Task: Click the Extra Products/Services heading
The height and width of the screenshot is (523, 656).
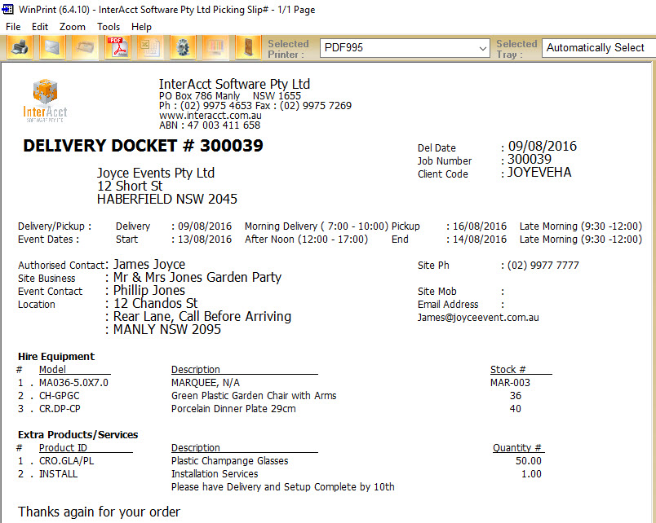Action: 78,434
